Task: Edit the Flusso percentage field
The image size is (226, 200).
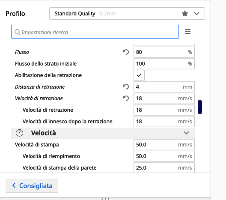Action: 164,52
